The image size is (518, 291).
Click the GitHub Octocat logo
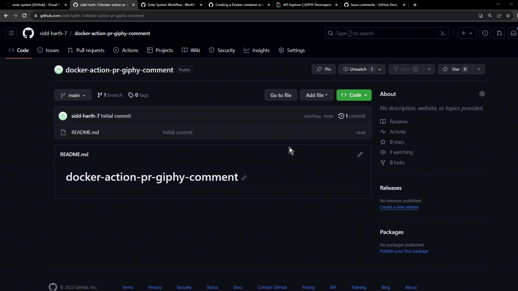point(28,33)
